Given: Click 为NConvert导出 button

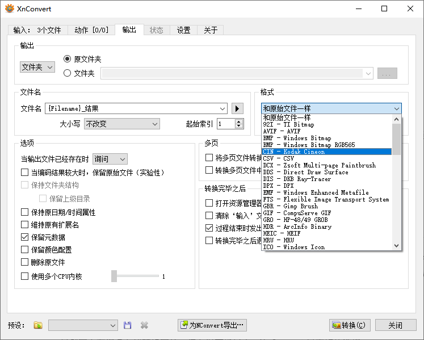Looking at the screenshot, I should [x=212, y=325].
